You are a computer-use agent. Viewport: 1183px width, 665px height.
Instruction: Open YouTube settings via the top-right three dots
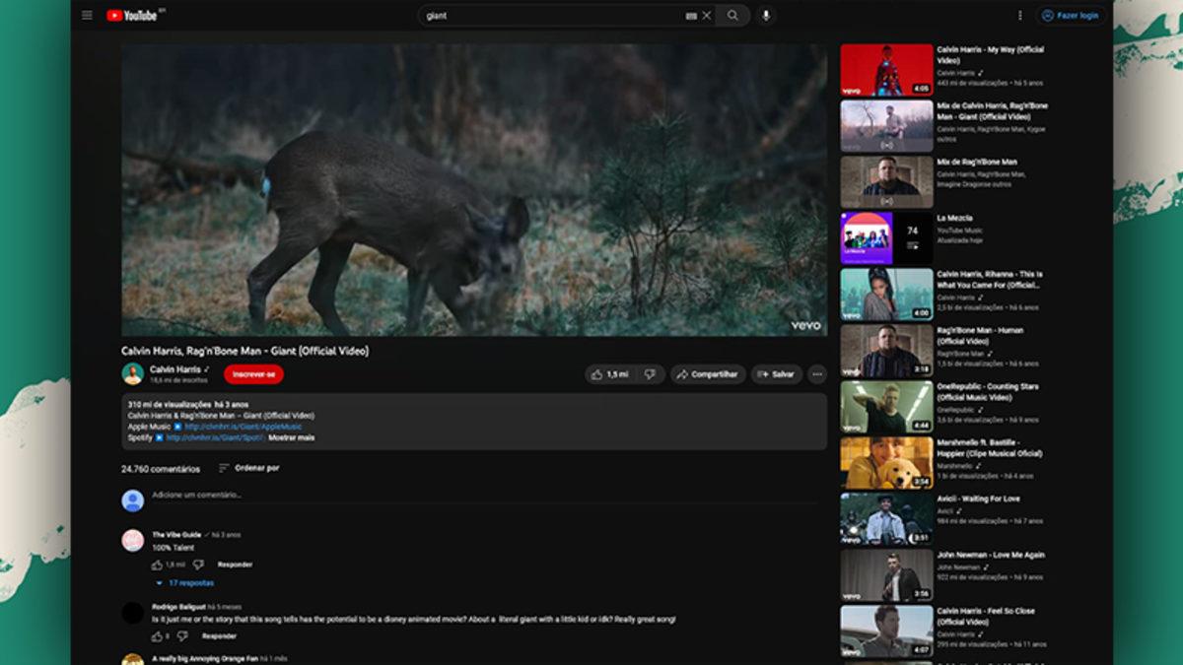click(1019, 15)
